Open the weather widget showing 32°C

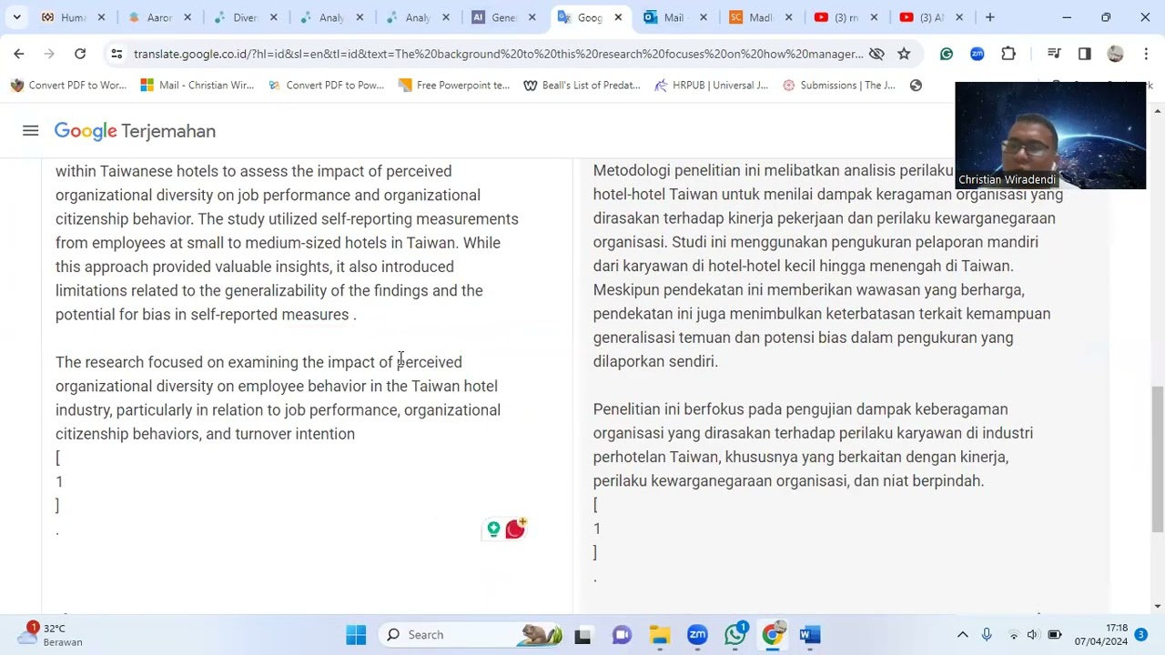click(50, 634)
